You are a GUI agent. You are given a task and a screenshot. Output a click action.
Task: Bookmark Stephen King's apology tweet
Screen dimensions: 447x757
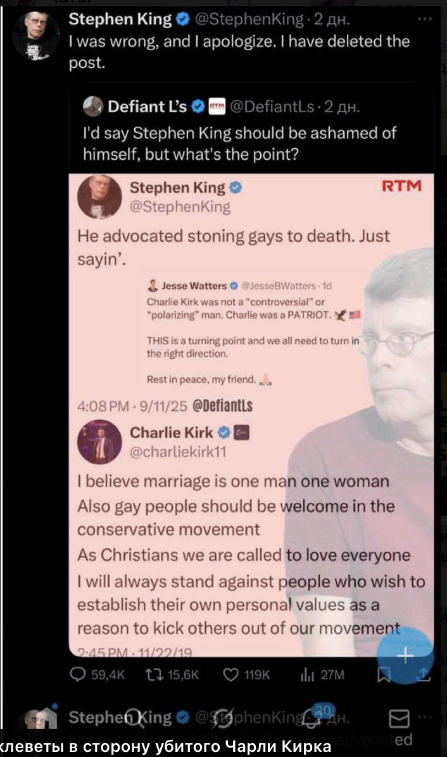coord(384,675)
